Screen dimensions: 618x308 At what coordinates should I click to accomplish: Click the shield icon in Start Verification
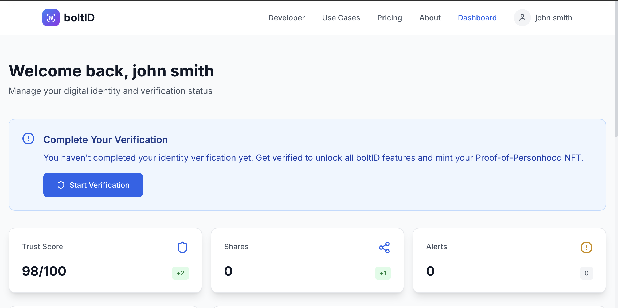coord(61,185)
